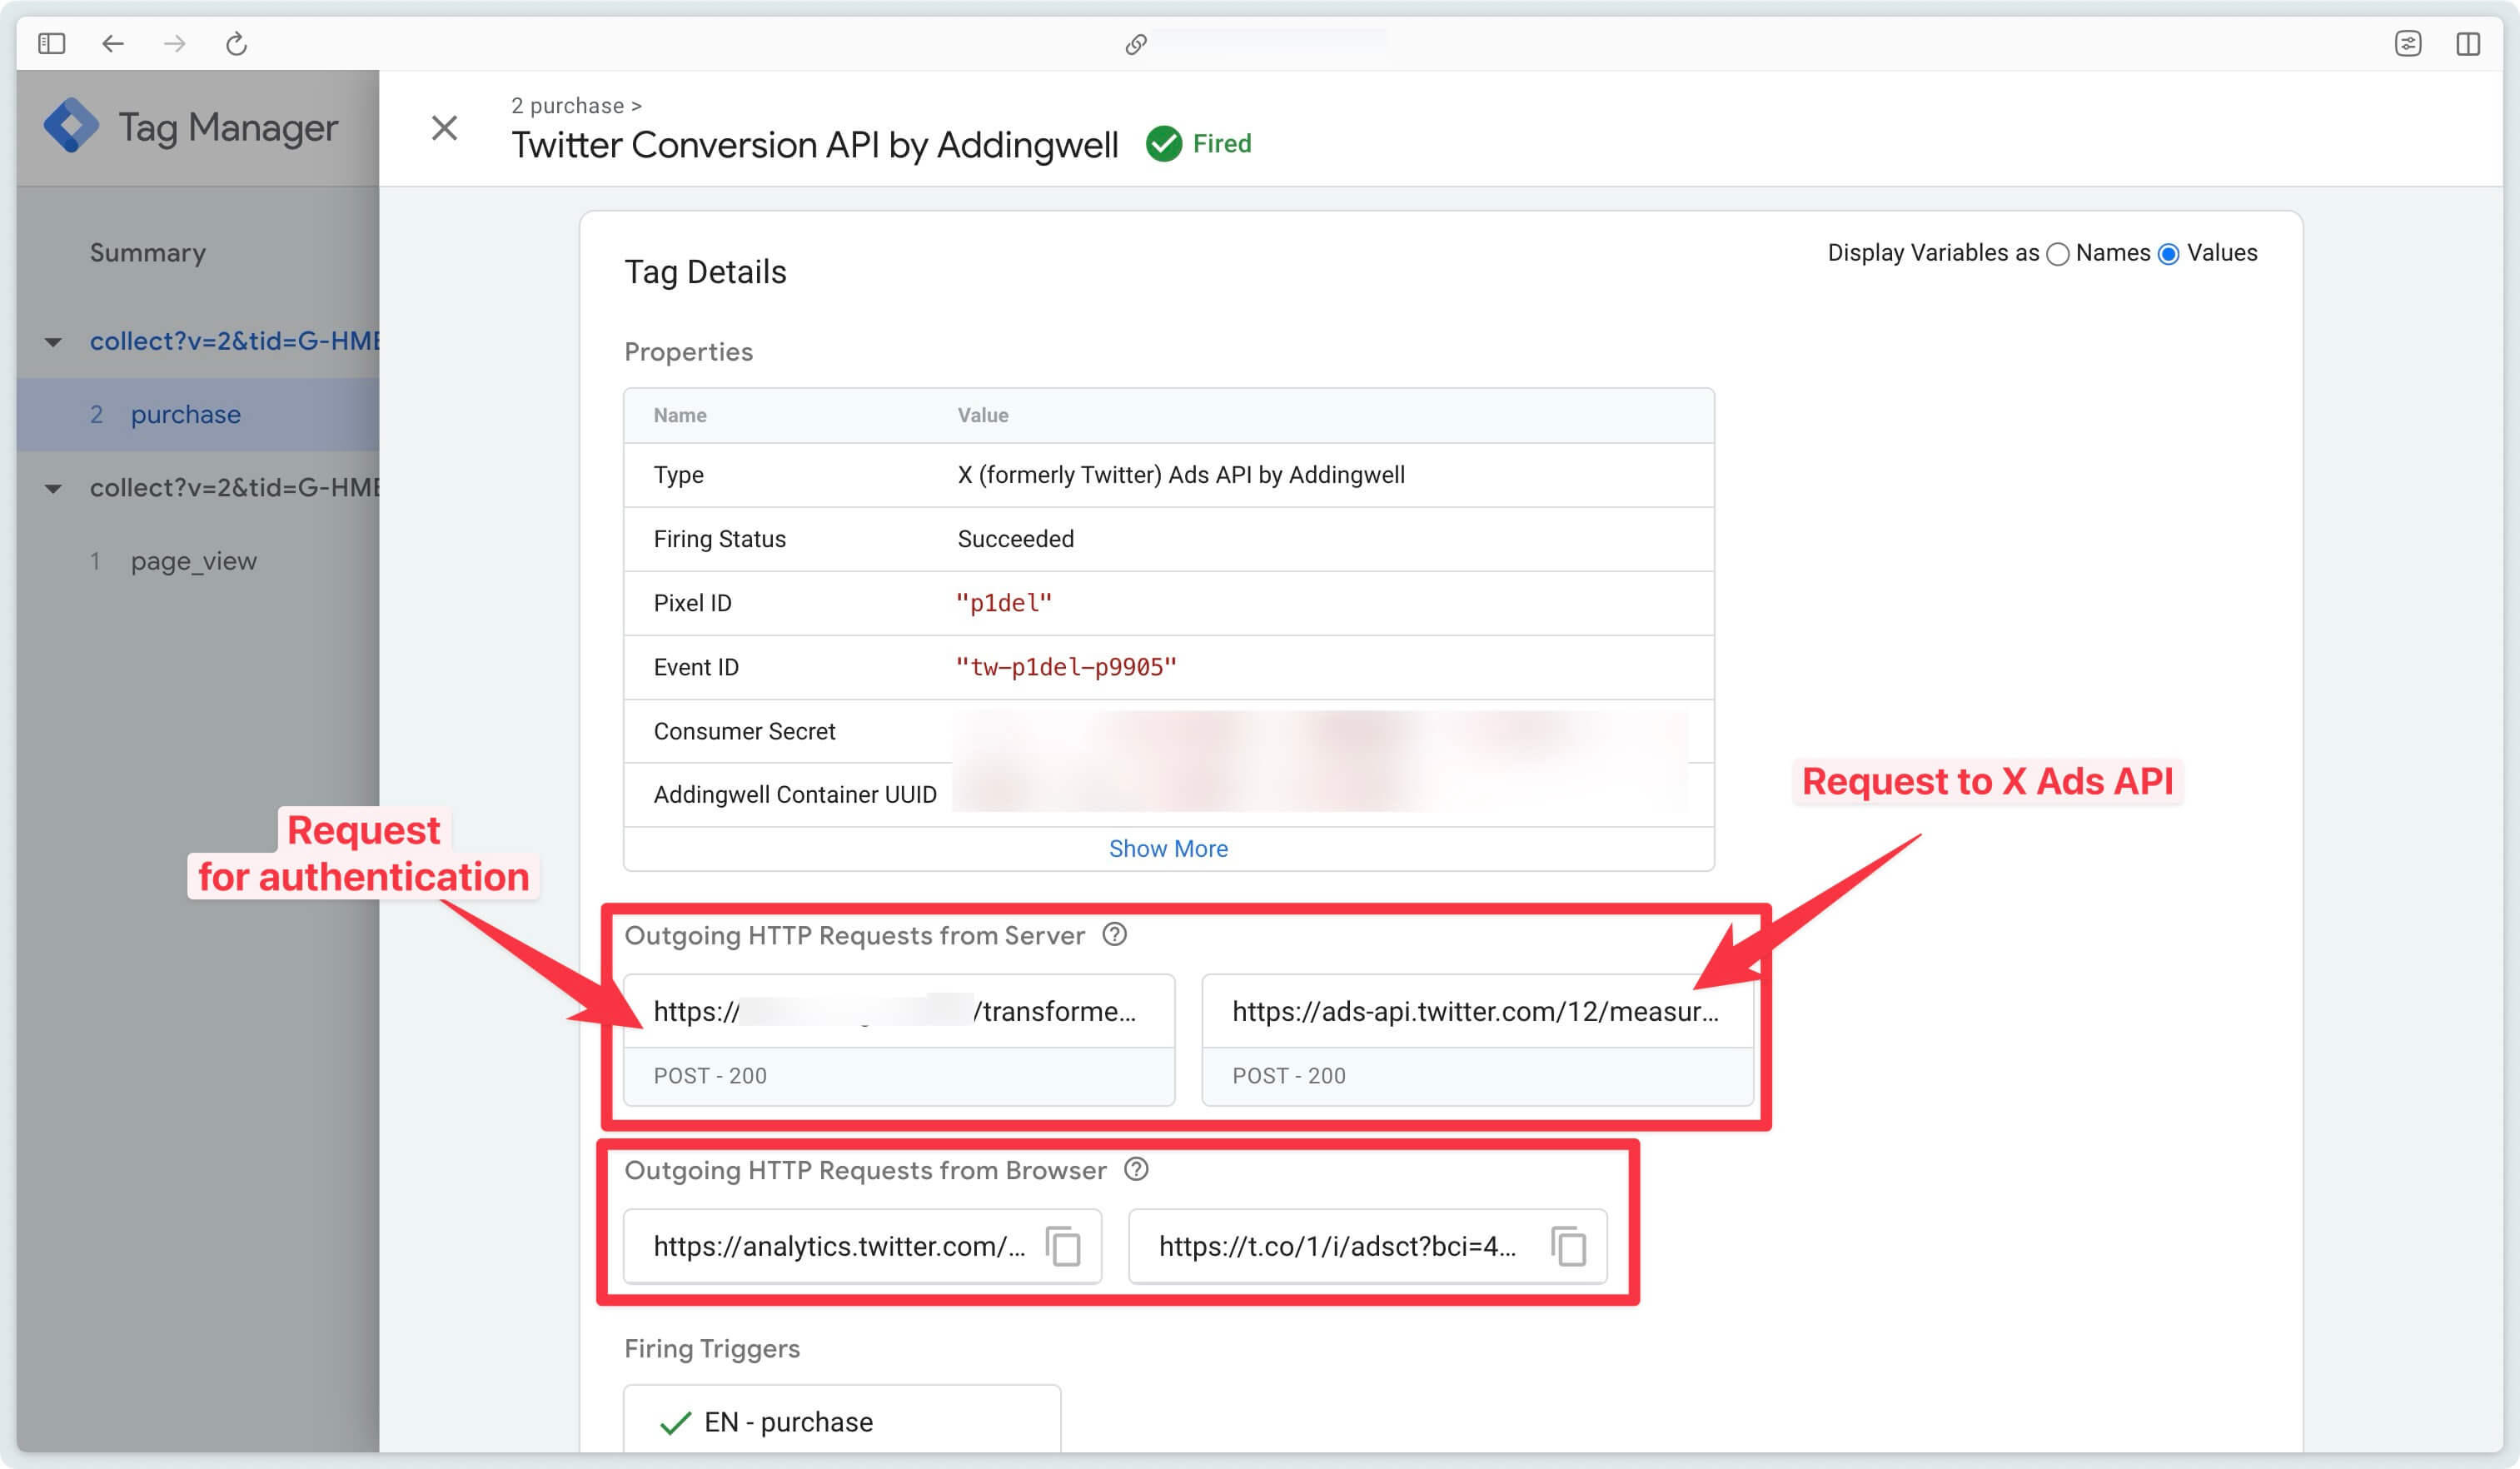The image size is (2520, 1469).
Task: Open the ads-api.twitter.com request card
Action: tap(1477, 1039)
